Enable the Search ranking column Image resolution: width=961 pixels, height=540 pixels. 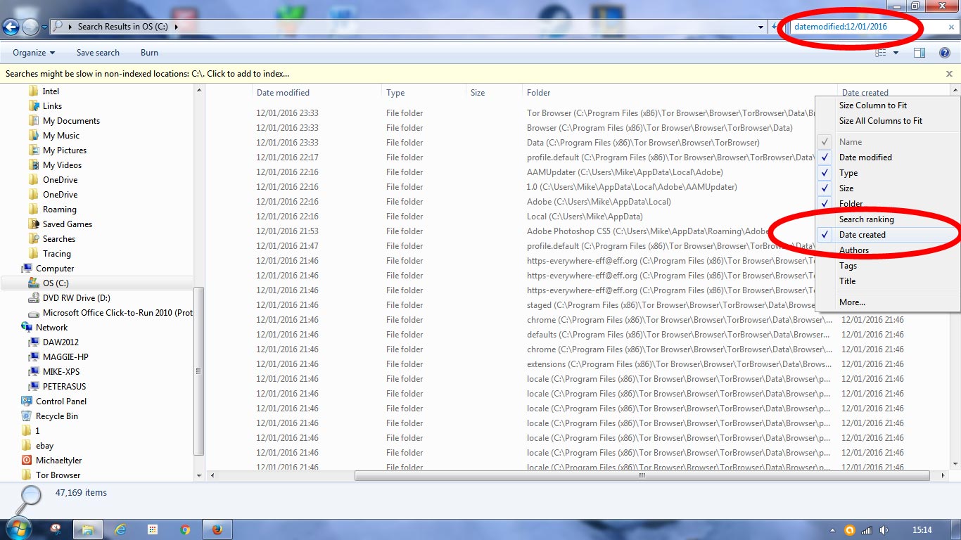point(888,219)
